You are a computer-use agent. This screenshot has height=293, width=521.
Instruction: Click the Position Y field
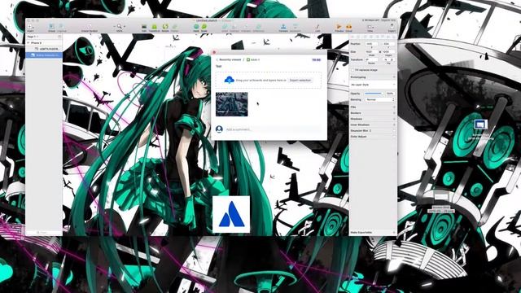tap(388, 44)
